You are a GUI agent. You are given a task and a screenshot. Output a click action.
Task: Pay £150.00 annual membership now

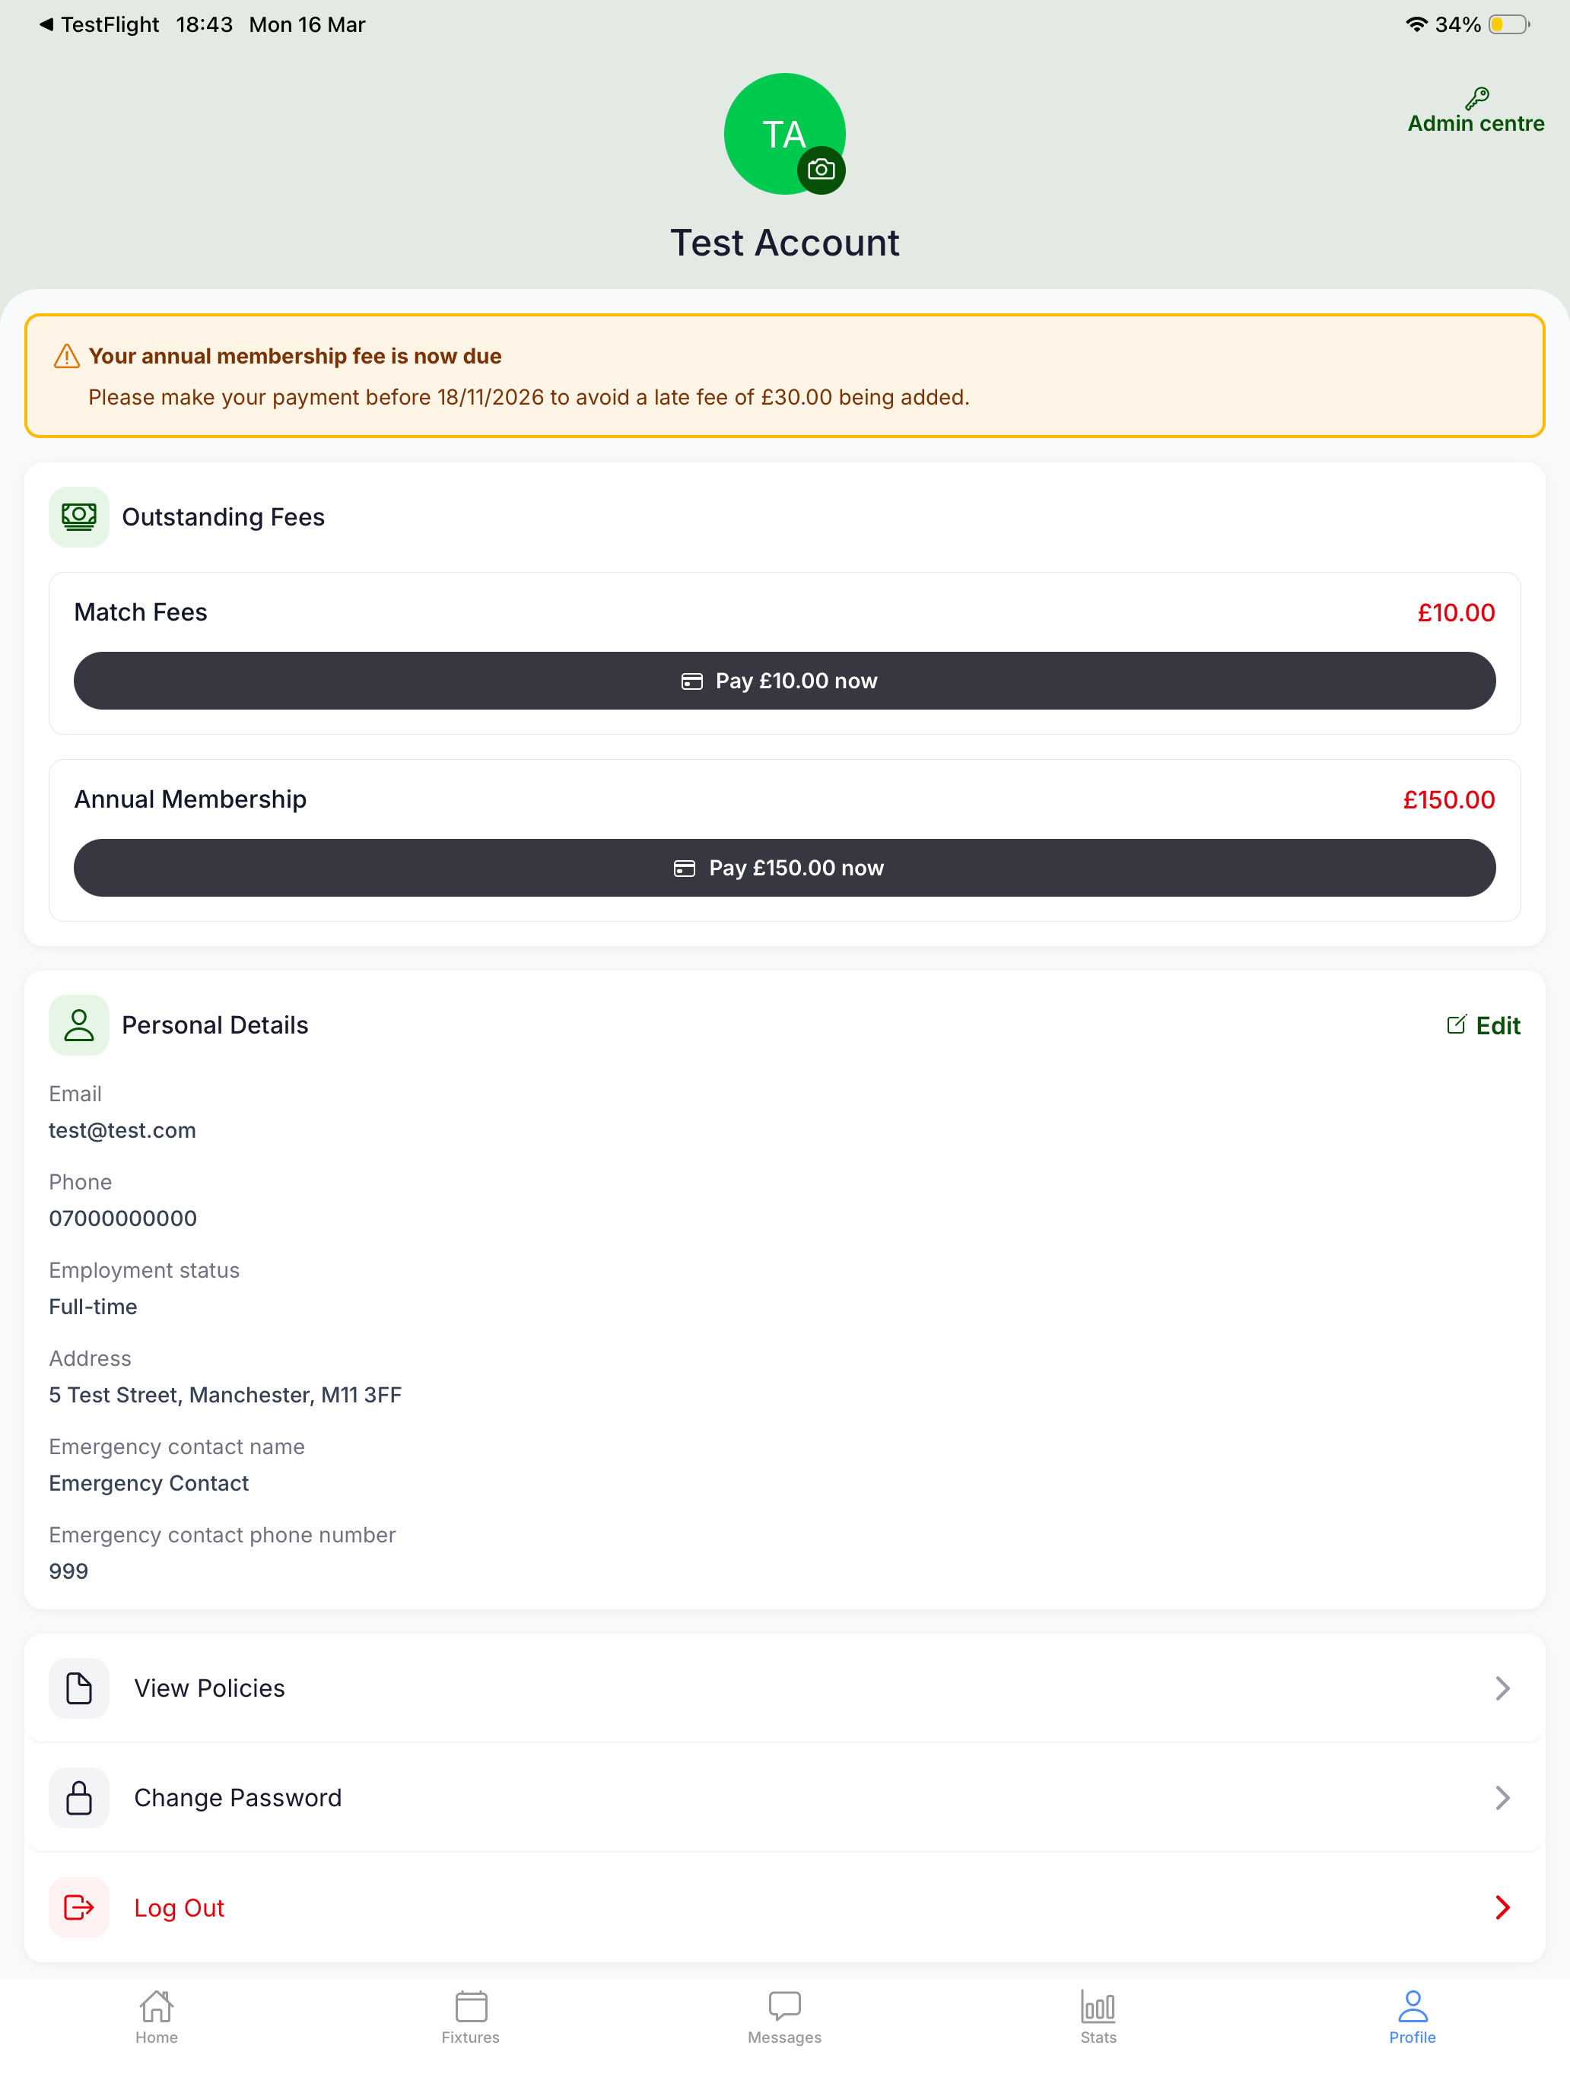pyautogui.click(x=784, y=868)
